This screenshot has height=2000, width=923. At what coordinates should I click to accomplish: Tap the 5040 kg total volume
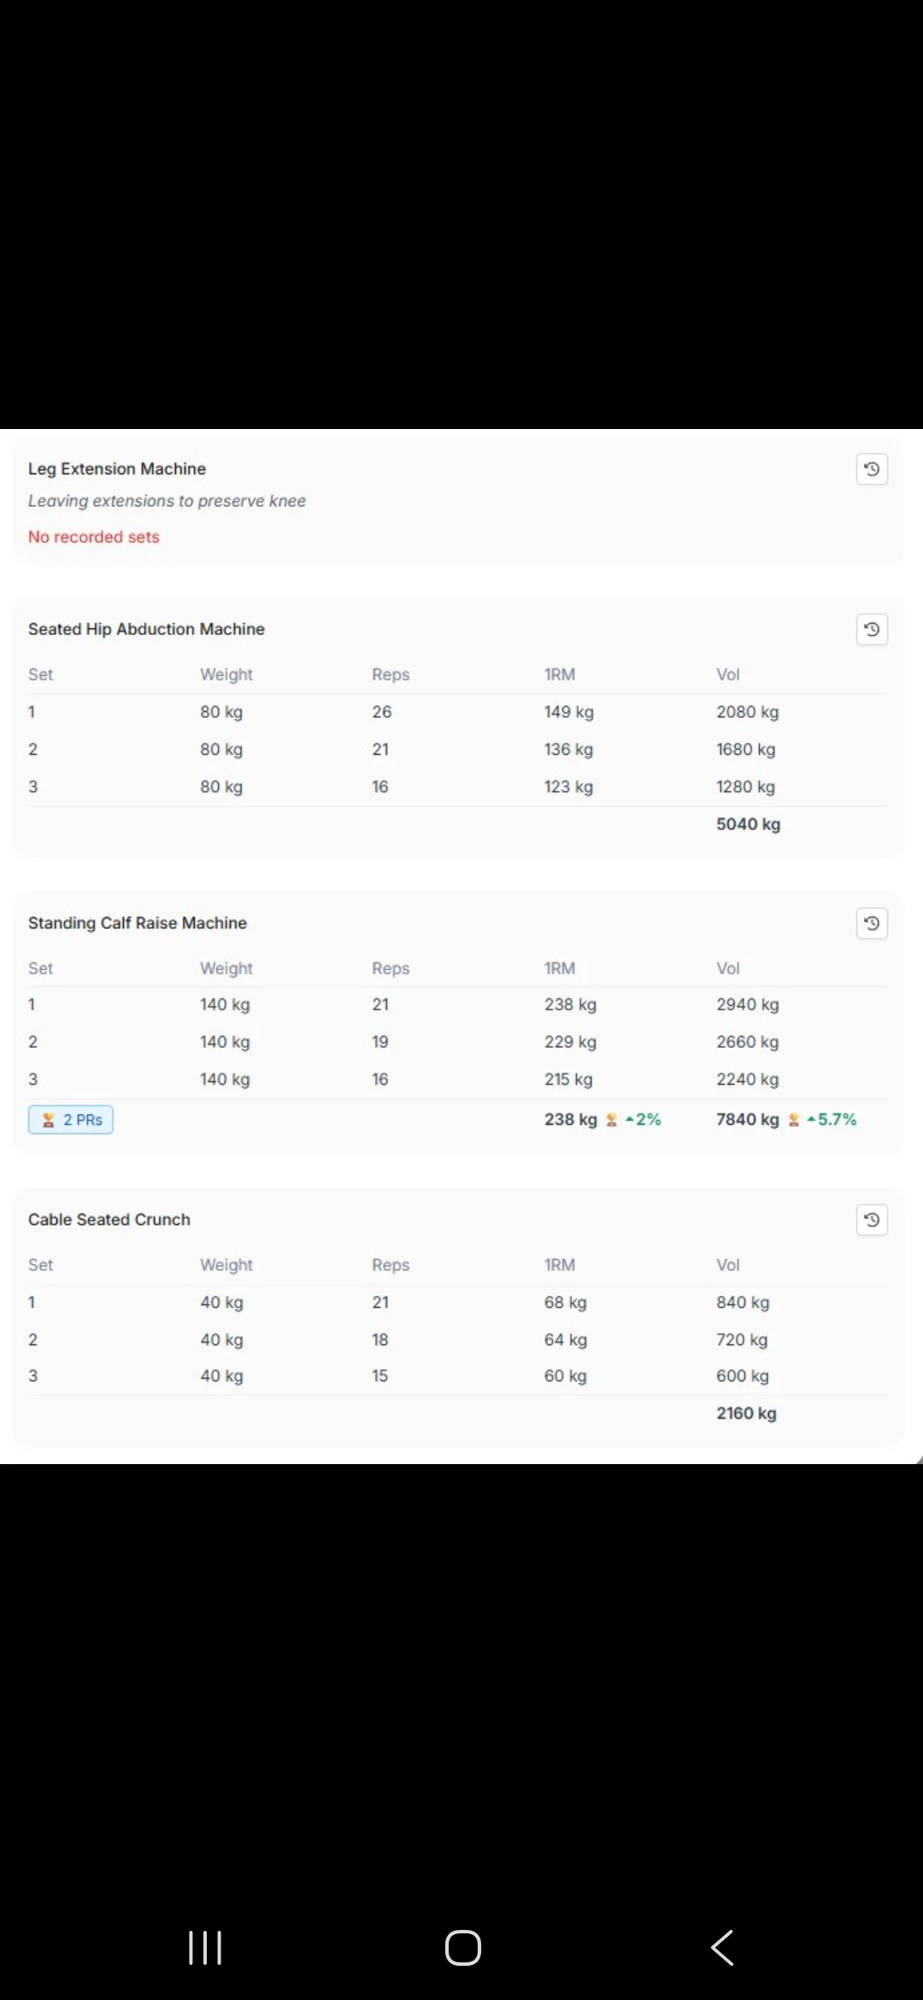(x=749, y=824)
